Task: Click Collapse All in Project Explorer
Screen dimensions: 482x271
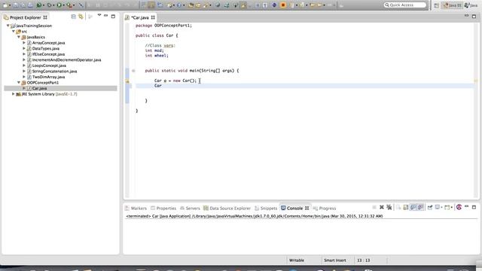Action: (74, 17)
